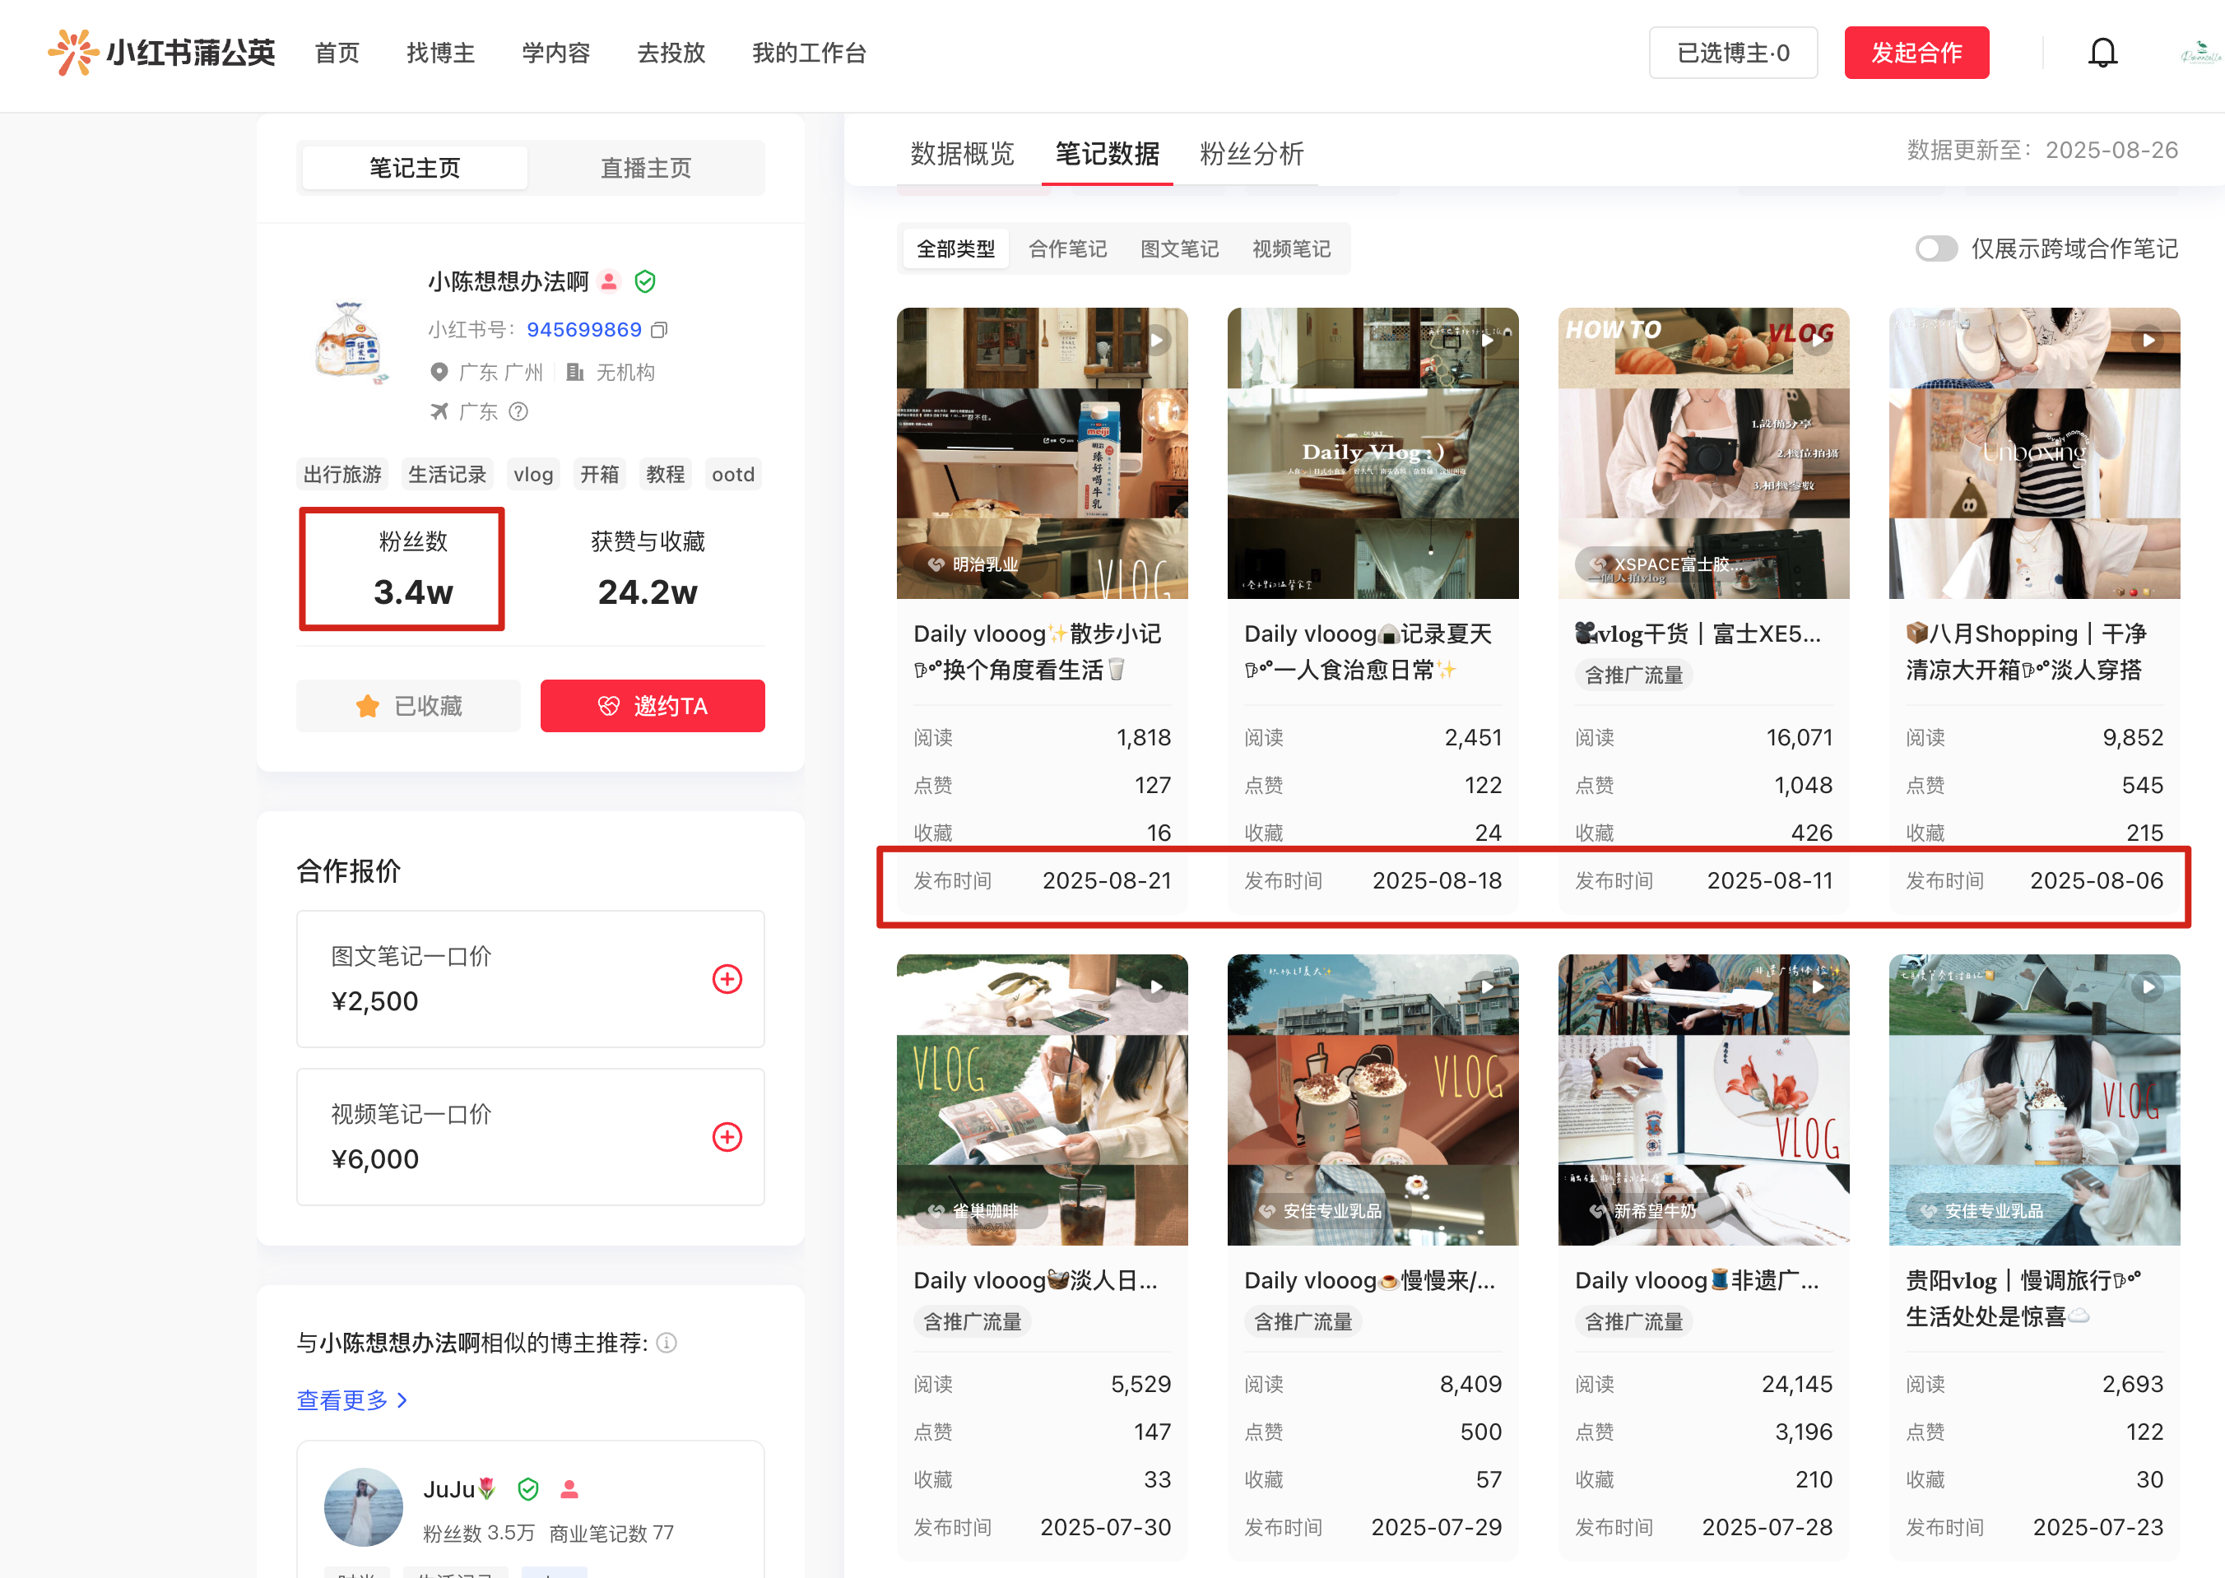2225x1578 pixels.
Task: Click JuJu's profile avatar
Action: click(364, 1507)
